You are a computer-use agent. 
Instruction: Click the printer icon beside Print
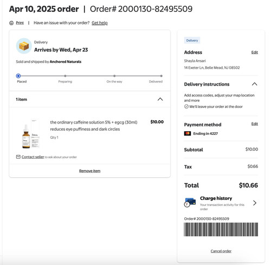pos(11,23)
